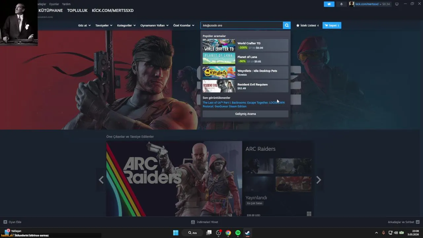Viewport: 423px width, 238px height.
Task: Open İstek Listesi wishlist
Action: [x=307, y=25]
